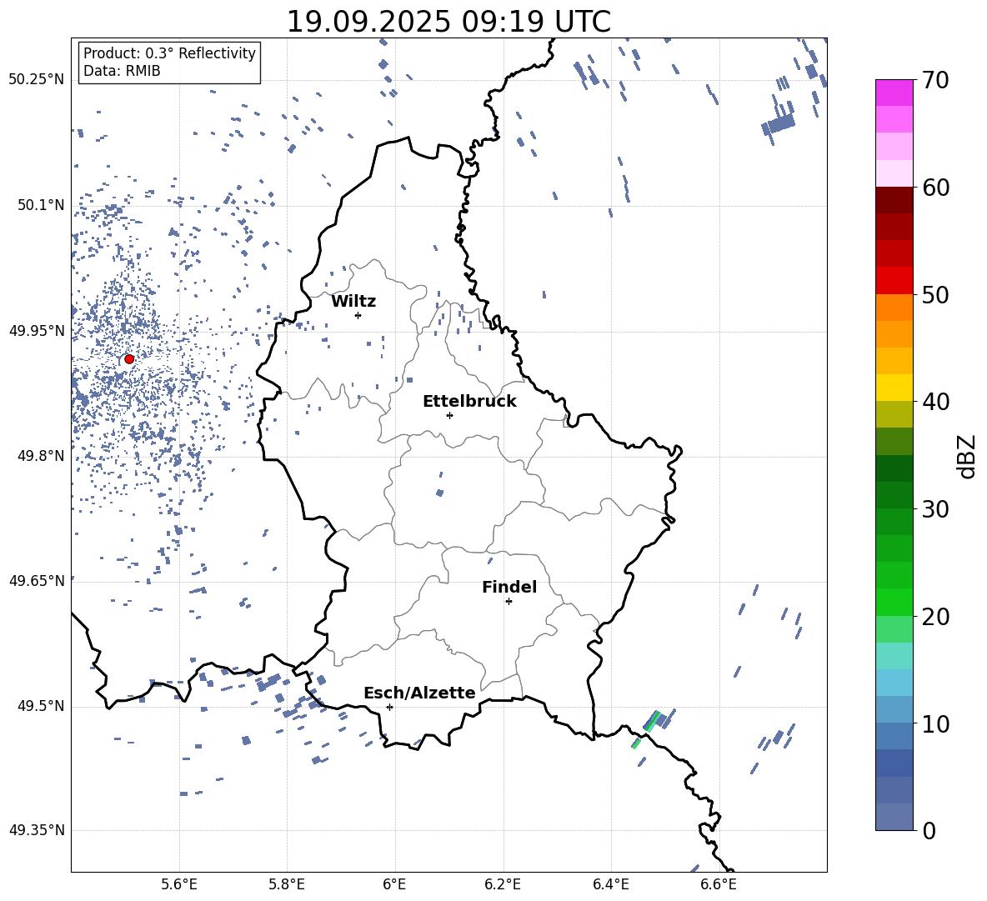Viewport: 987px width, 901px height.
Task: Click the 20 colorbar tick label
Action: pos(935,616)
